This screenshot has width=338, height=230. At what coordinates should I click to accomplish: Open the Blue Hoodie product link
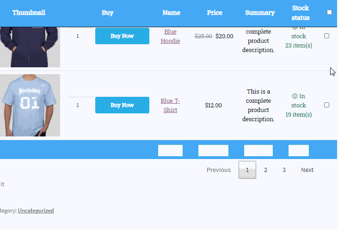170,36
